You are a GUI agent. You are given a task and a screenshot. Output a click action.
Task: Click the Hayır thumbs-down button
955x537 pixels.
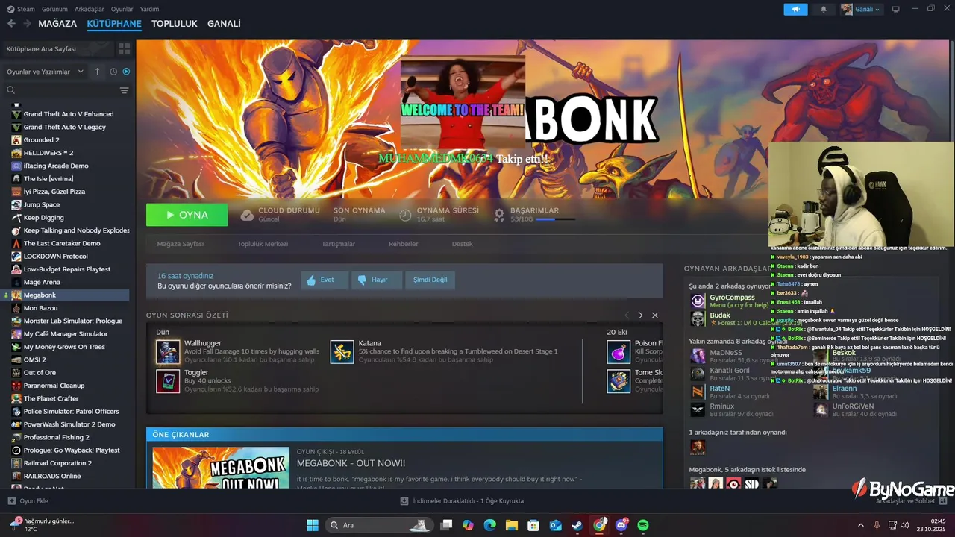(377, 280)
